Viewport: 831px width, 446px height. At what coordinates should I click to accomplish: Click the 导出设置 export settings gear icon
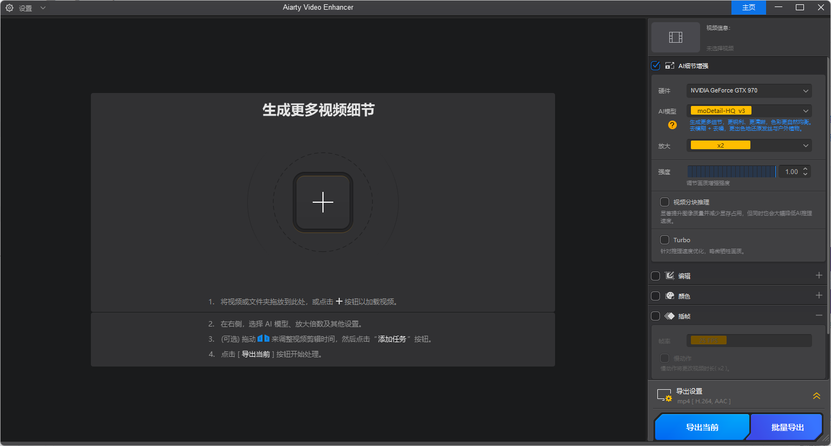coord(664,395)
